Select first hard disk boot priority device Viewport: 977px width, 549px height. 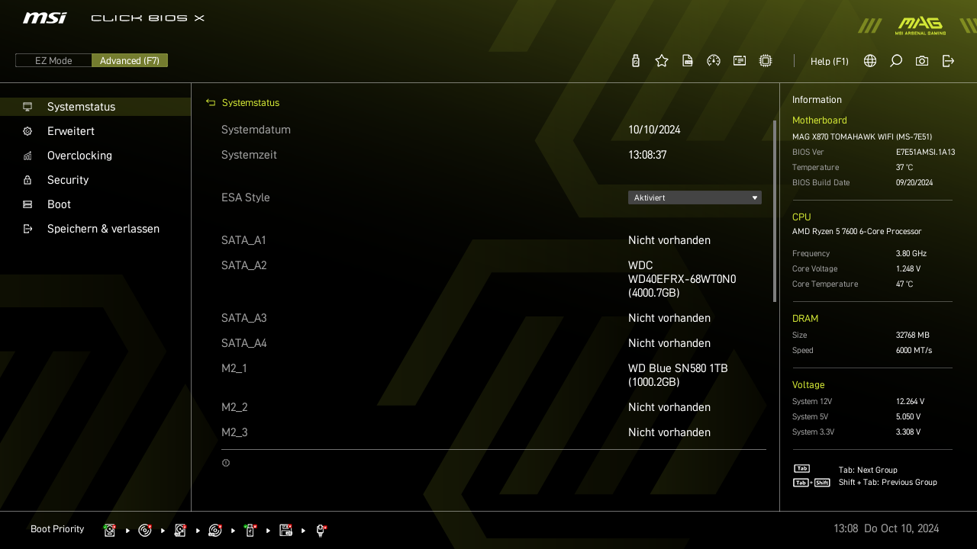[110, 530]
